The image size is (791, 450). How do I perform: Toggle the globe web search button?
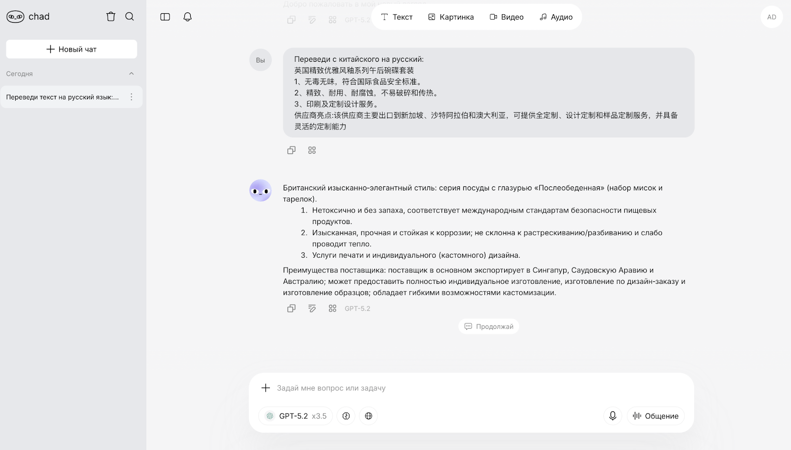click(x=368, y=416)
